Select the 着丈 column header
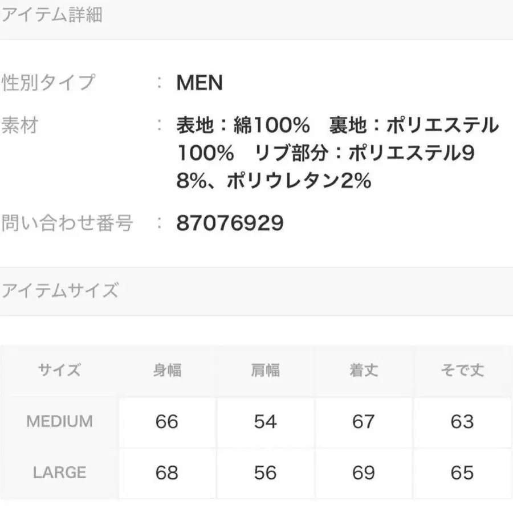Screen dimensions: 513x513 tap(364, 370)
